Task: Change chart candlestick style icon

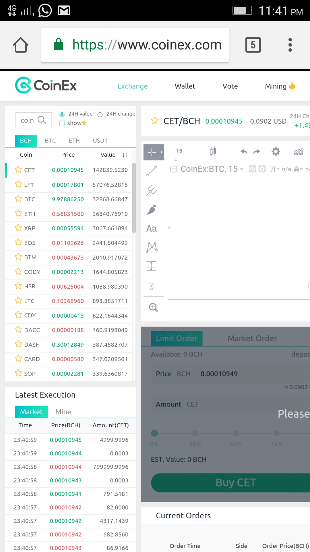Action: (213, 151)
